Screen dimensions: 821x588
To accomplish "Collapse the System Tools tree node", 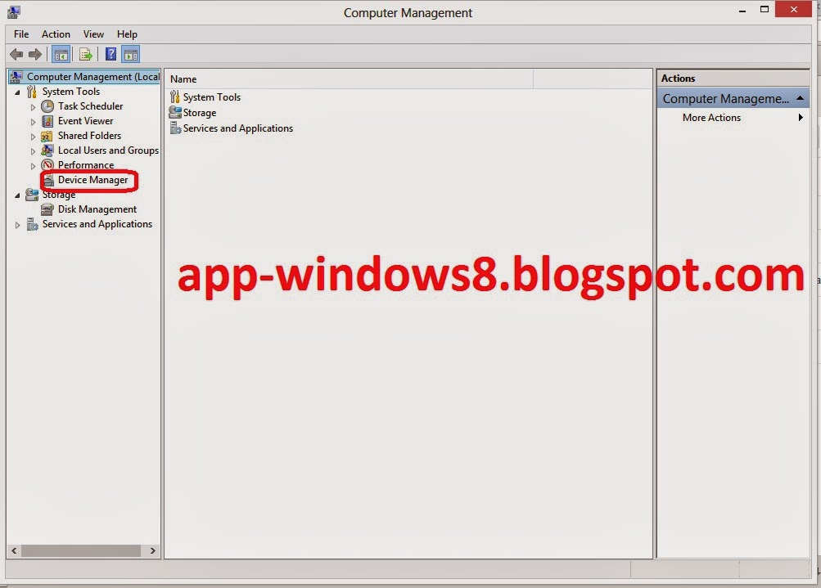I will click(x=17, y=92).
